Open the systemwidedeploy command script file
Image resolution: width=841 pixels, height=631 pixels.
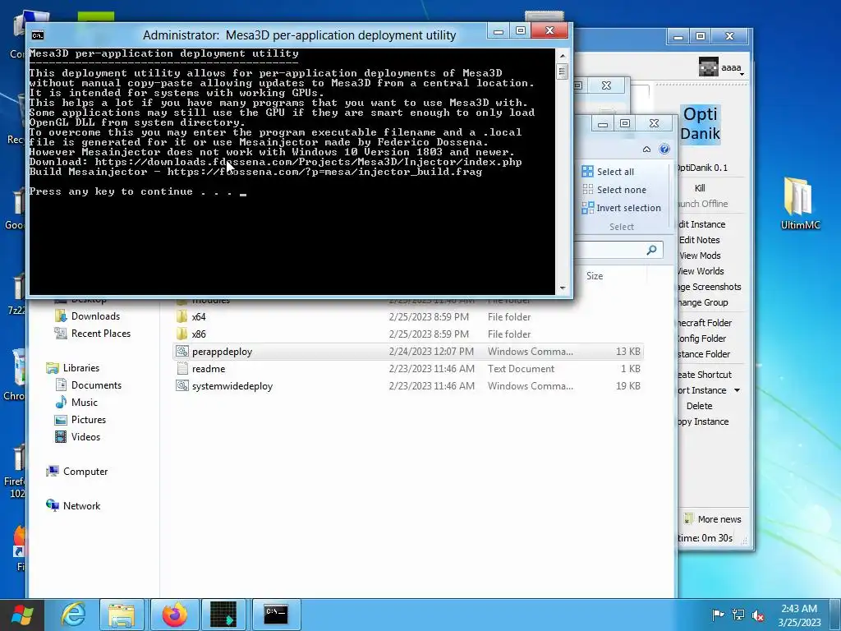tap(232, 386)
